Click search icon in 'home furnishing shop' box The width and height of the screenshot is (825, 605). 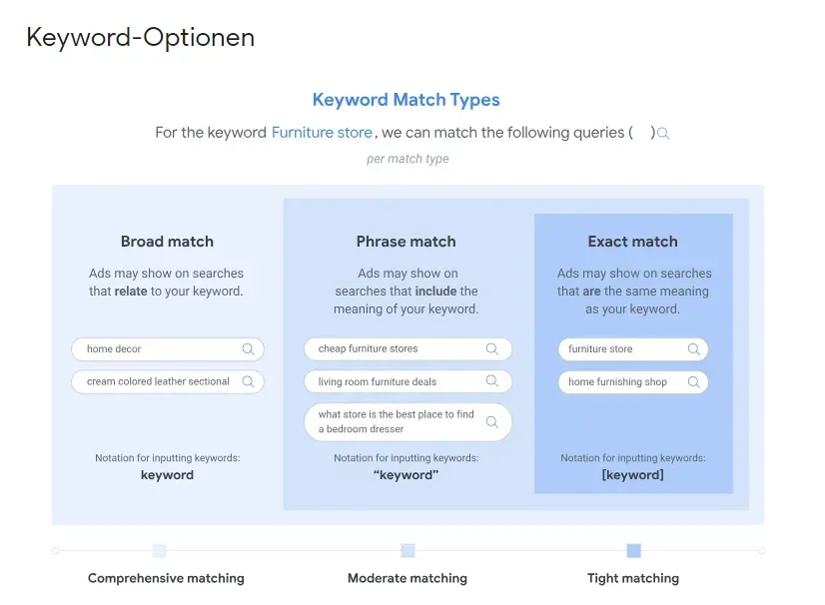coord(694,382)
